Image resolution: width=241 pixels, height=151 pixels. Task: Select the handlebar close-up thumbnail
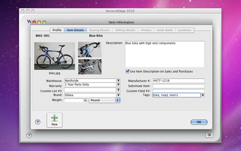(x=90, y=50)
